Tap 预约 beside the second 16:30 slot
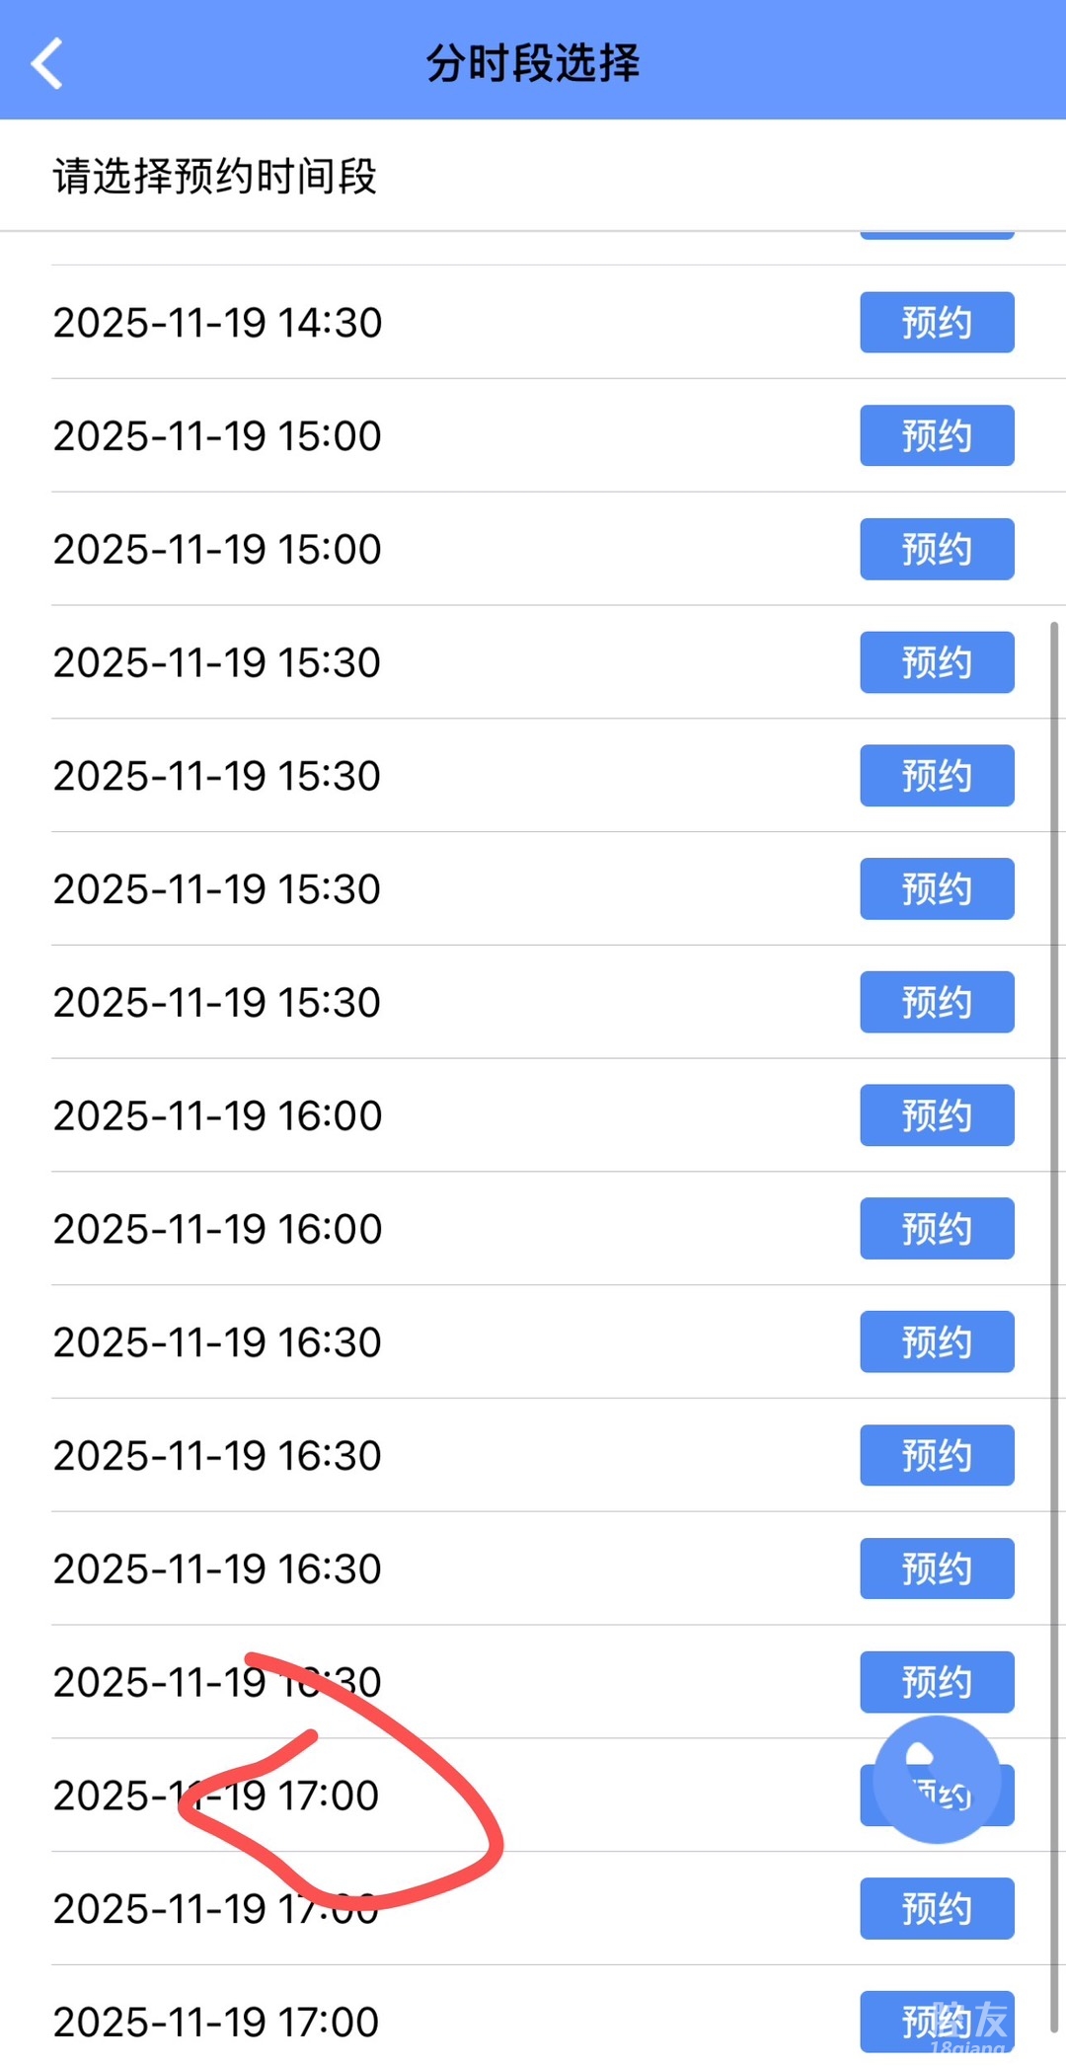This screenshot has height=2066, width=1066. 936,1455
